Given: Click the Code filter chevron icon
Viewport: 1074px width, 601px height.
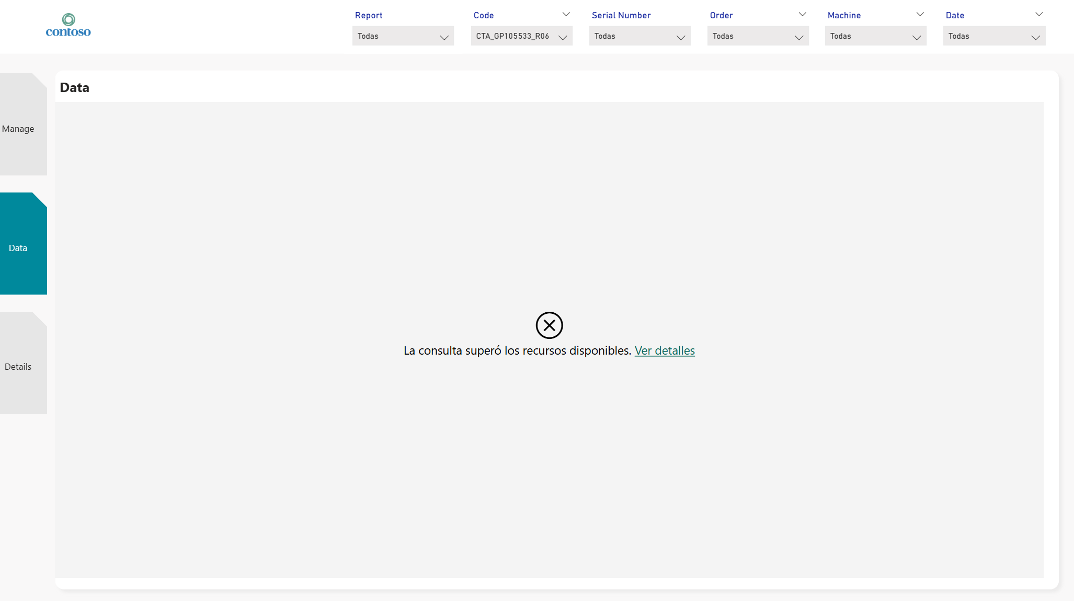Looking at the screenshot, I should pyautogui.click(x=566, y=14).
